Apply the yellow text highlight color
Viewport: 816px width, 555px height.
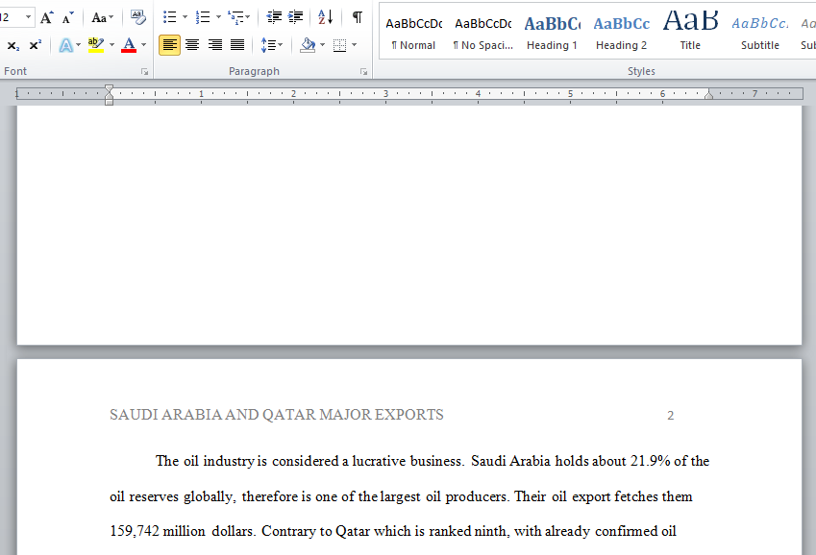96,45
